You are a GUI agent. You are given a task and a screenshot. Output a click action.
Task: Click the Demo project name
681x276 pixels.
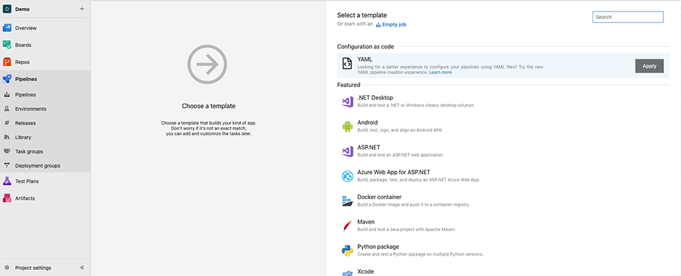click(x=22, y=9)
